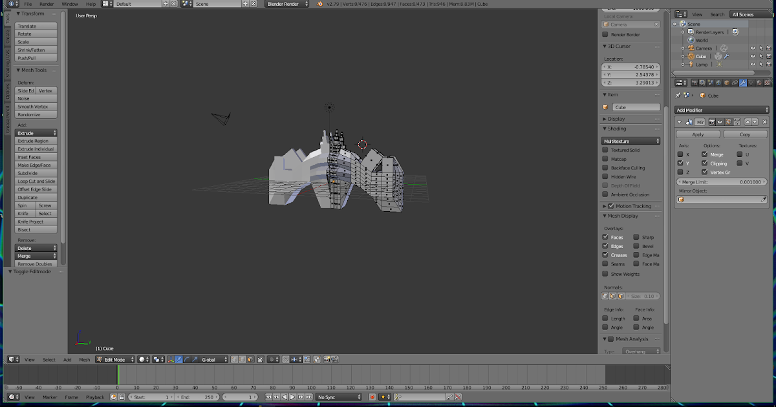Select the scale manipulator icon
This screenshot has height=407, width=776.
click(195, 359)
